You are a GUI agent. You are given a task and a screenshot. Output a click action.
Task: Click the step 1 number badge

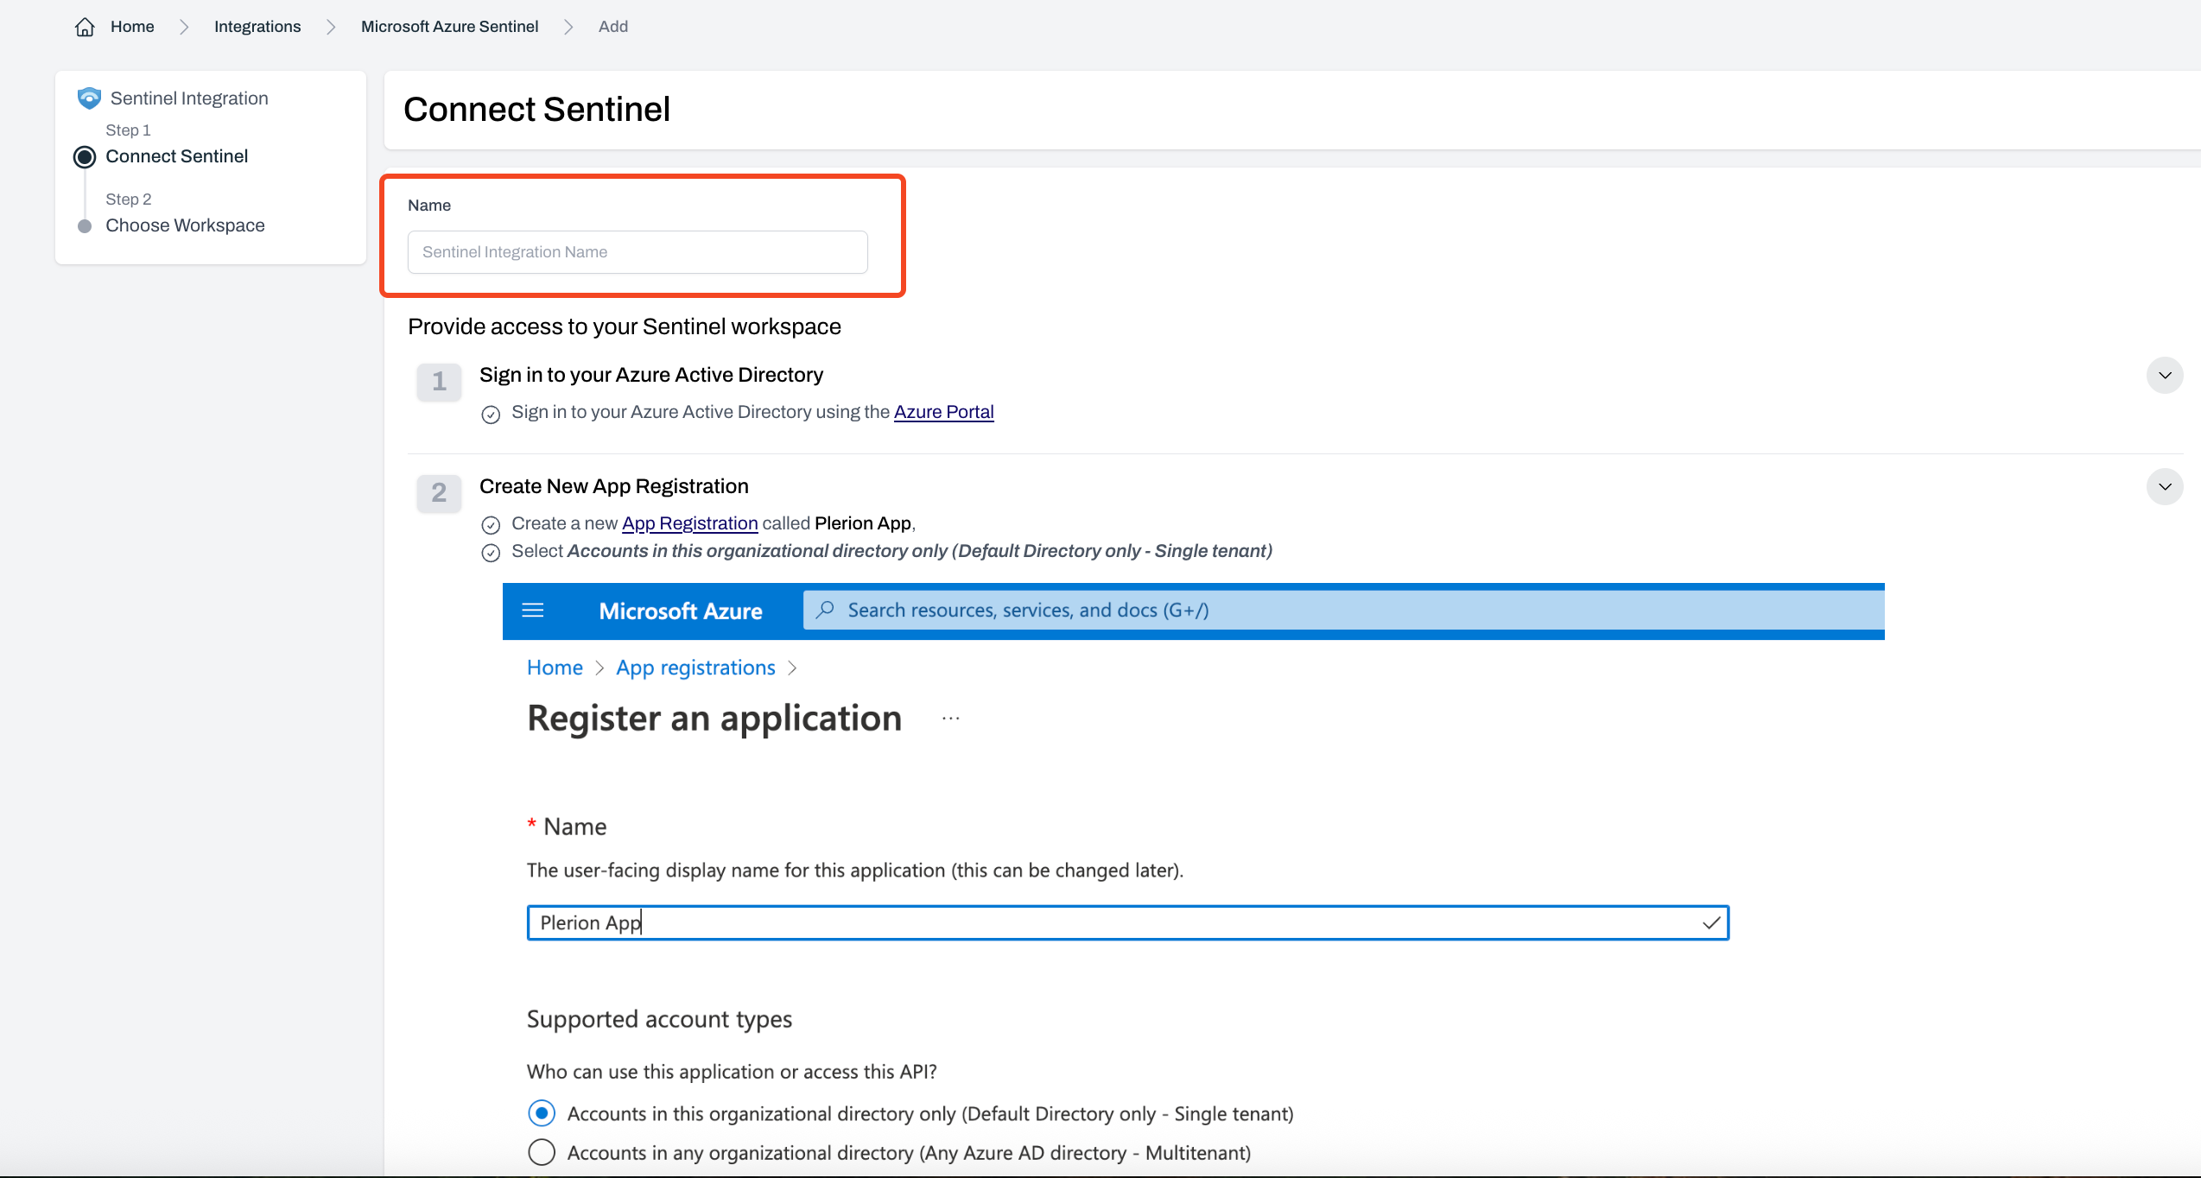(x=439, y=381)
